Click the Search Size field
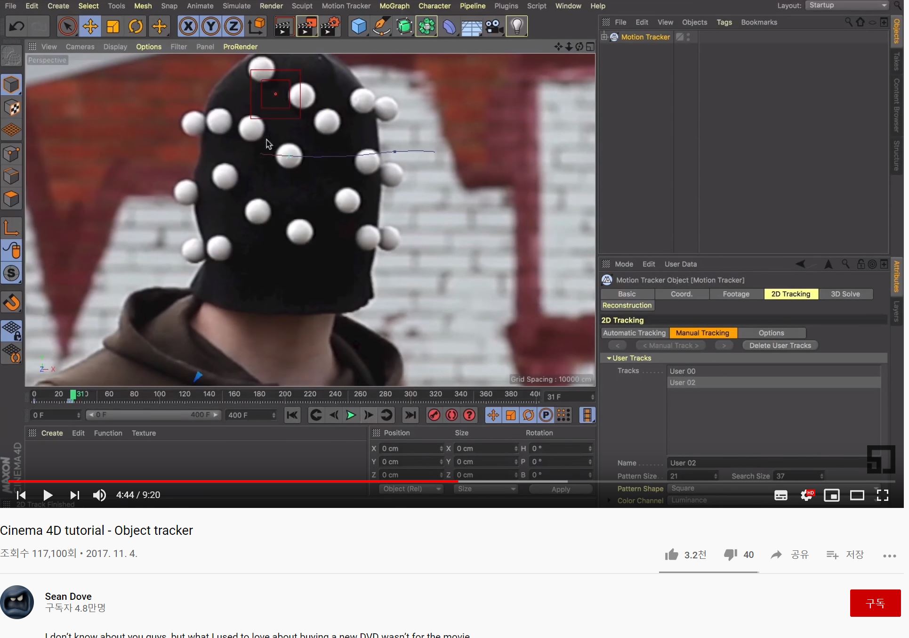 799,476
